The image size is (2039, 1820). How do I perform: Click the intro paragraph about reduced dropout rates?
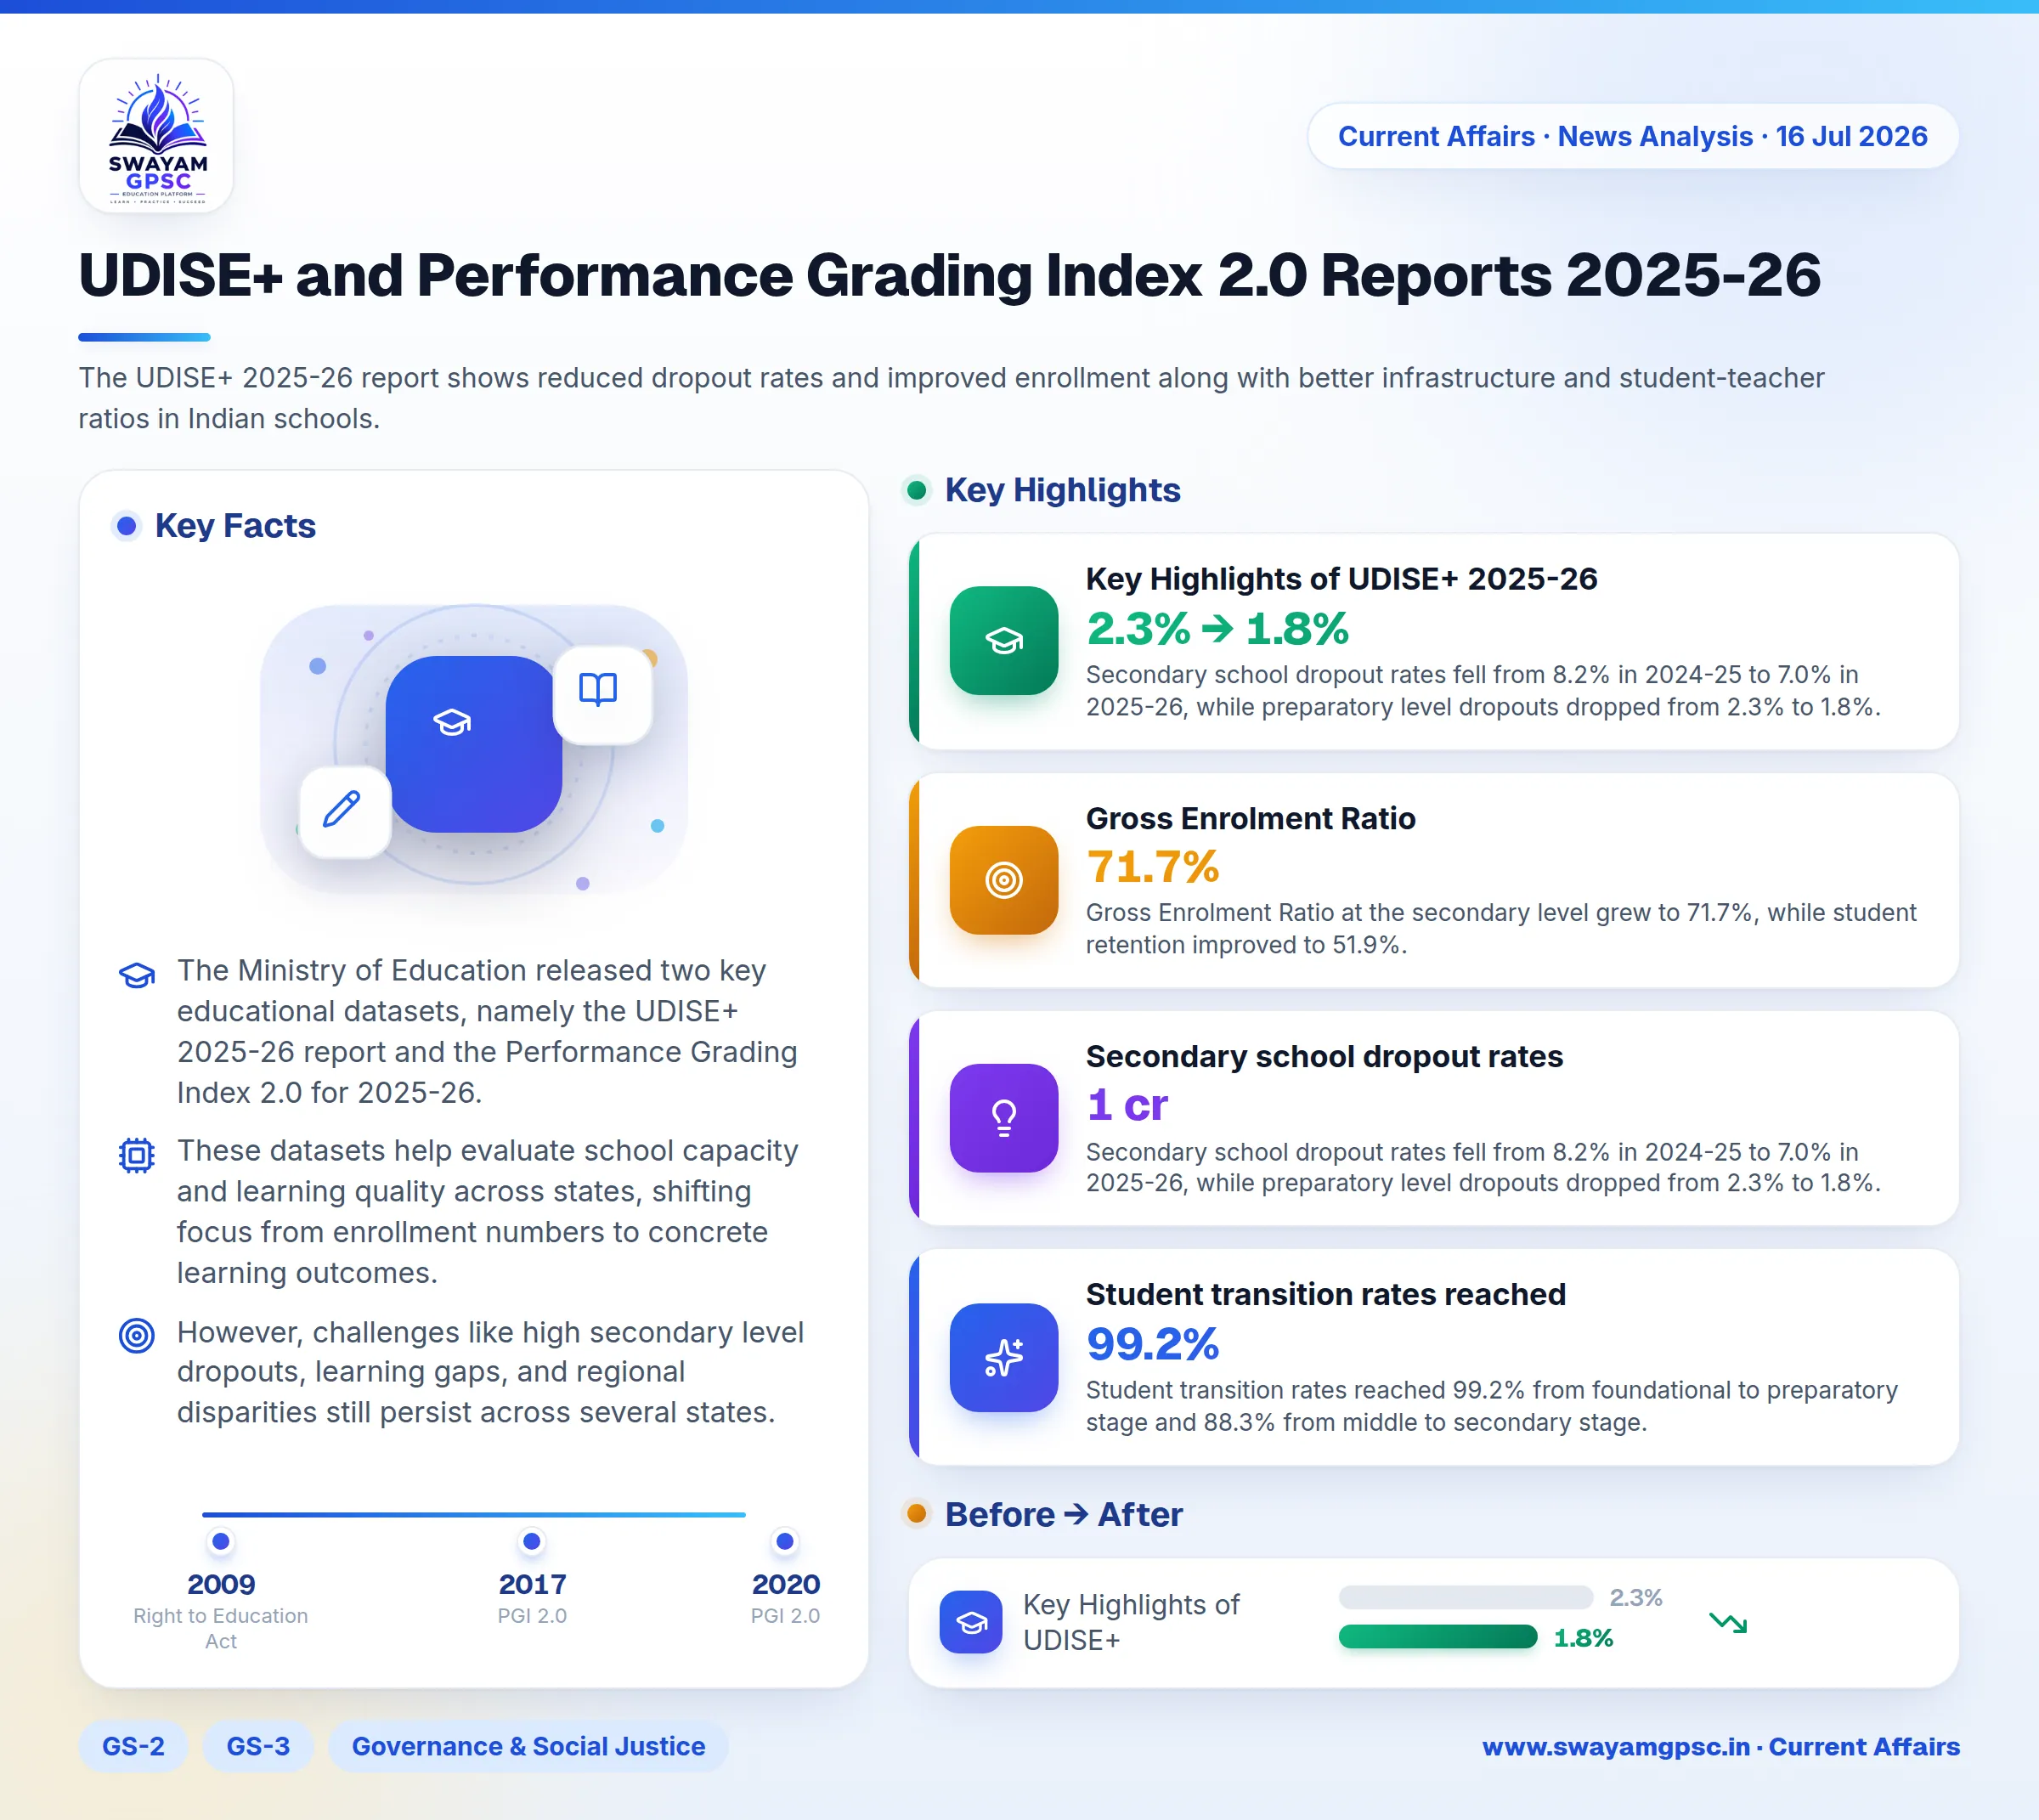[x=951, y=398]
